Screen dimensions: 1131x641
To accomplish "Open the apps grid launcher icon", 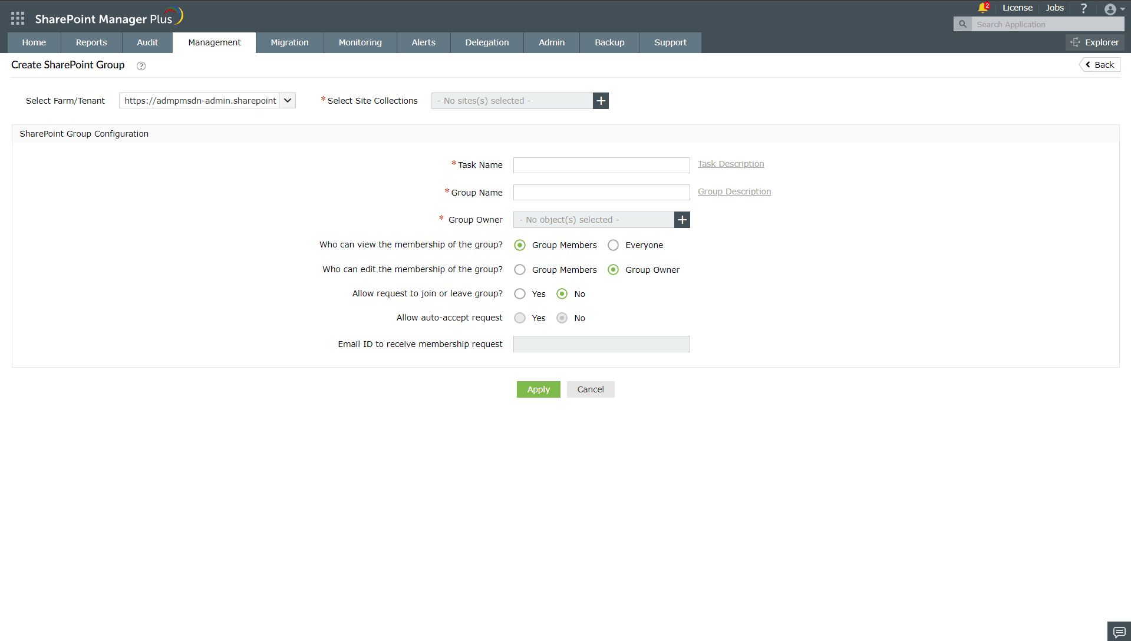I will [x=18, y=18].
